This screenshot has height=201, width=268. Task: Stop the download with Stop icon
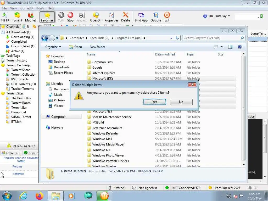click(x=70, y=17)
